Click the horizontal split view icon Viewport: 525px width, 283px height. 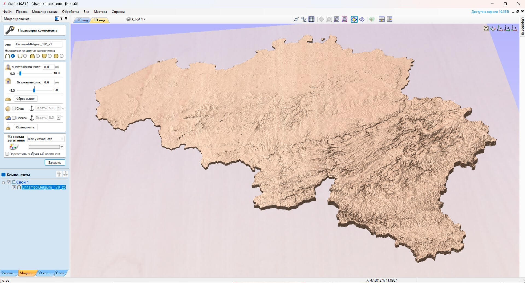tap(382, 19)
